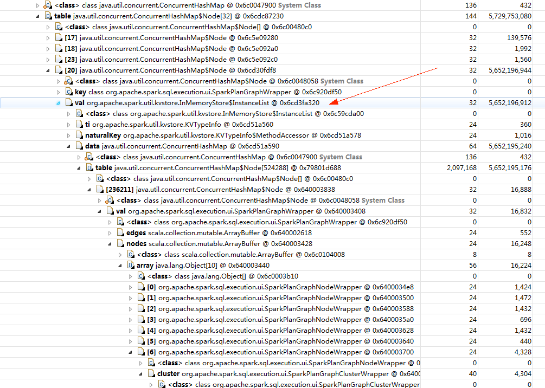This screenshot has width=545, height=388.
Task: Click object icon of val @ 0x640003408
Action: click(110, 211)
